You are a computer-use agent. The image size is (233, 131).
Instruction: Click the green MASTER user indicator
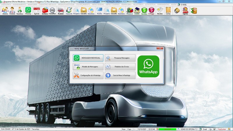click(168, 129)
